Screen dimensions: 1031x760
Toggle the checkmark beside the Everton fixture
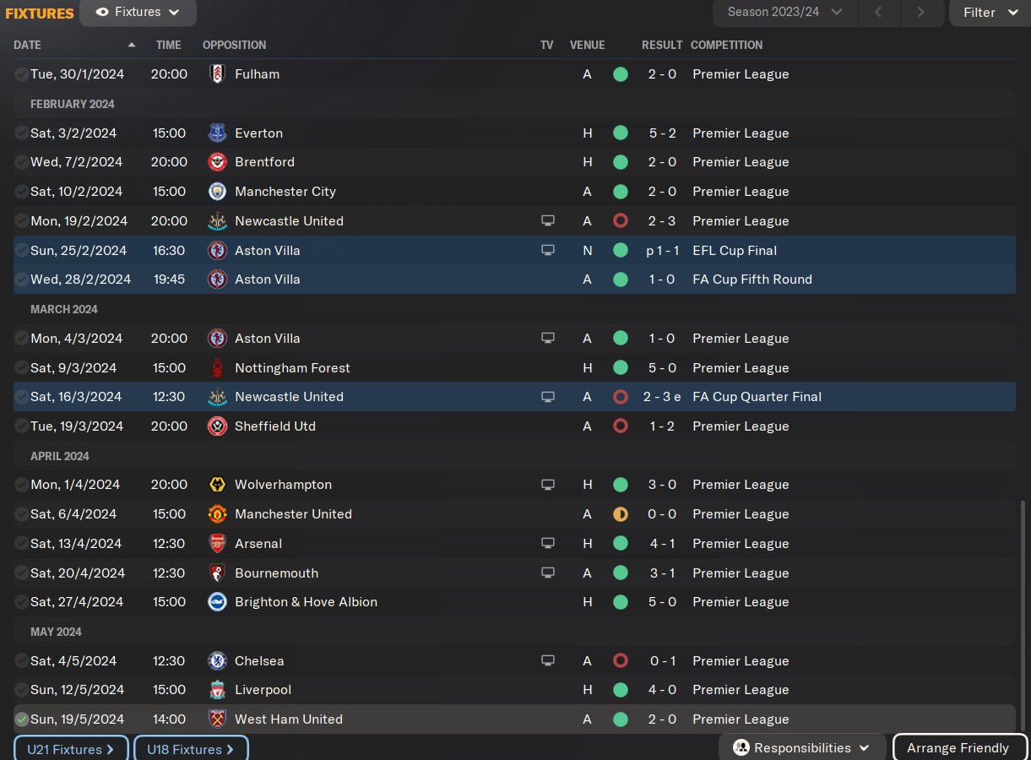[x=22, y=133]
